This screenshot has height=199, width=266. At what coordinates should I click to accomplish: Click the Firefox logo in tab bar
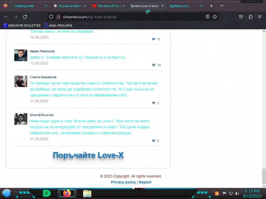(x=5, y=6)
